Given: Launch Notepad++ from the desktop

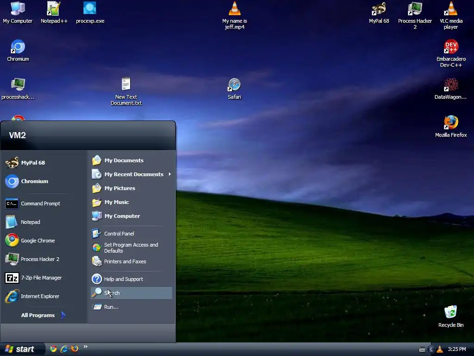Looking at the screenshot, I should point(54,13).
